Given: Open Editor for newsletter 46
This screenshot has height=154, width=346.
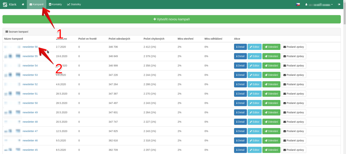Looking at the screenshot, I should tap(254, 141).
